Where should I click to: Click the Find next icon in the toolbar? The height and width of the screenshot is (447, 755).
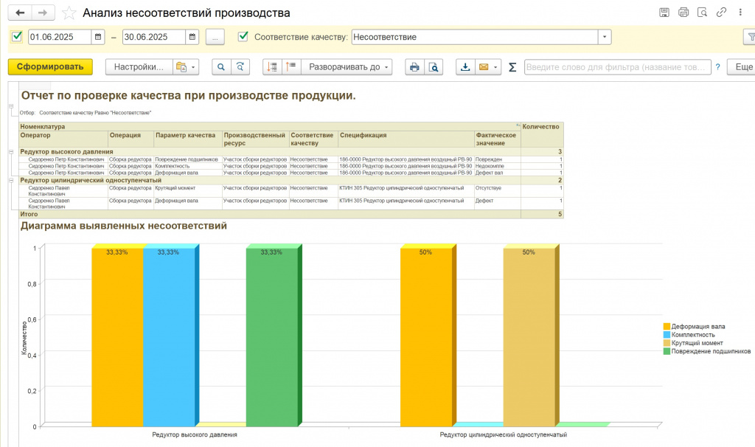pyautogui.click(x=240, y=67)
